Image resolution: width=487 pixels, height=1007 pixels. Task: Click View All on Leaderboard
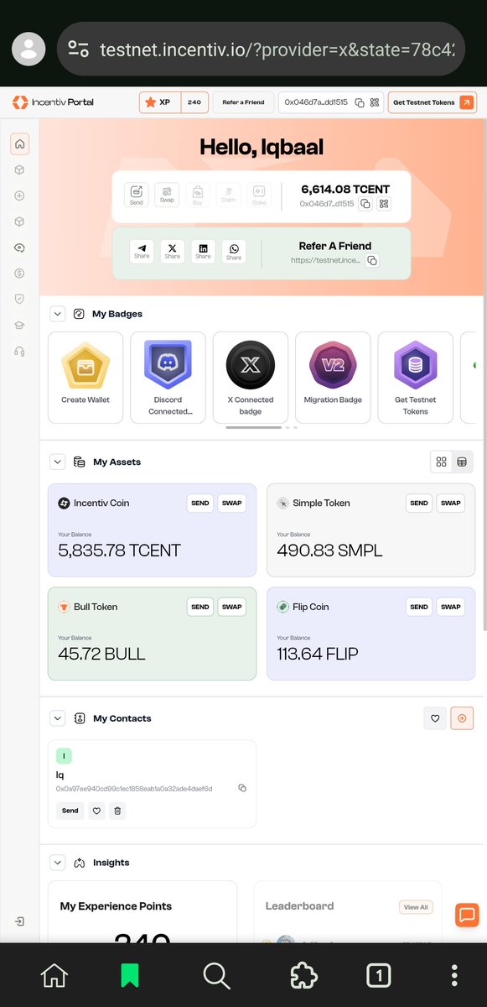(416, 907)
